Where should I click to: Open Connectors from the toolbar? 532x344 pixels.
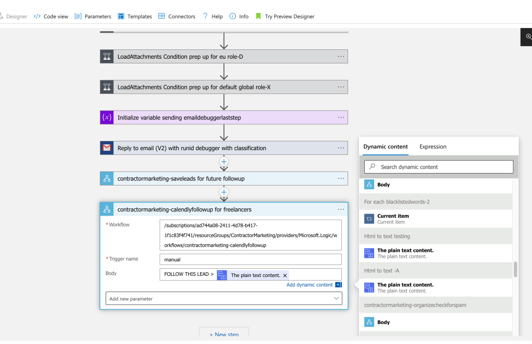point(177,16)
